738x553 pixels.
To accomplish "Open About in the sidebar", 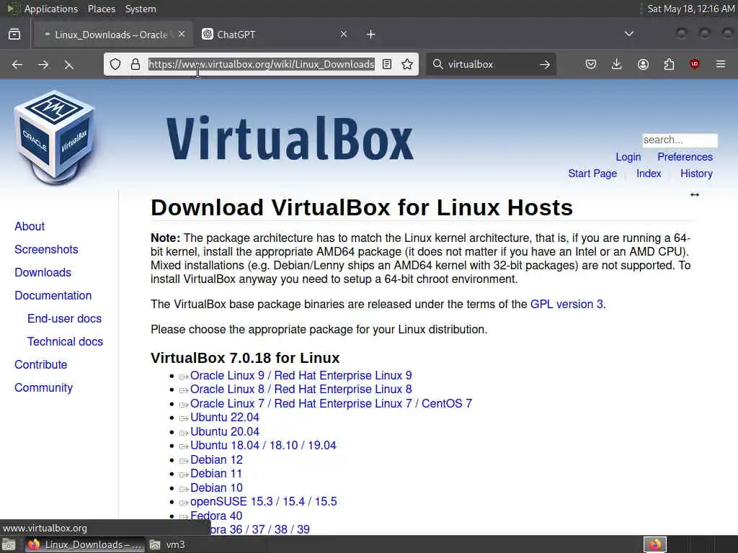I will coord(29,227).
